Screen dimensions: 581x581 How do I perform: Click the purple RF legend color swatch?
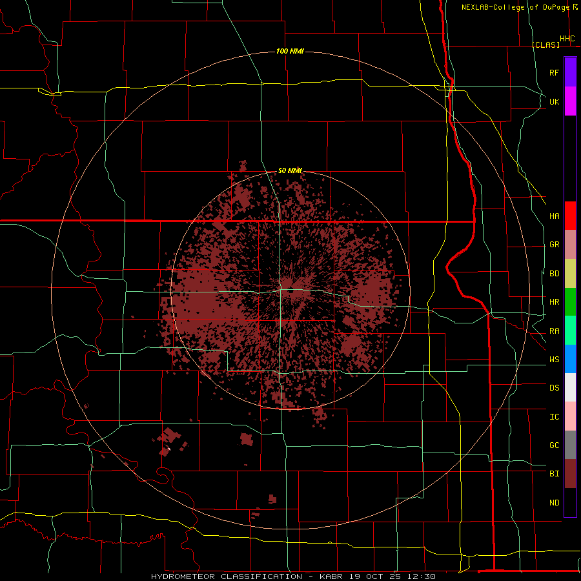pyautogui.click(x=570, y=72)
